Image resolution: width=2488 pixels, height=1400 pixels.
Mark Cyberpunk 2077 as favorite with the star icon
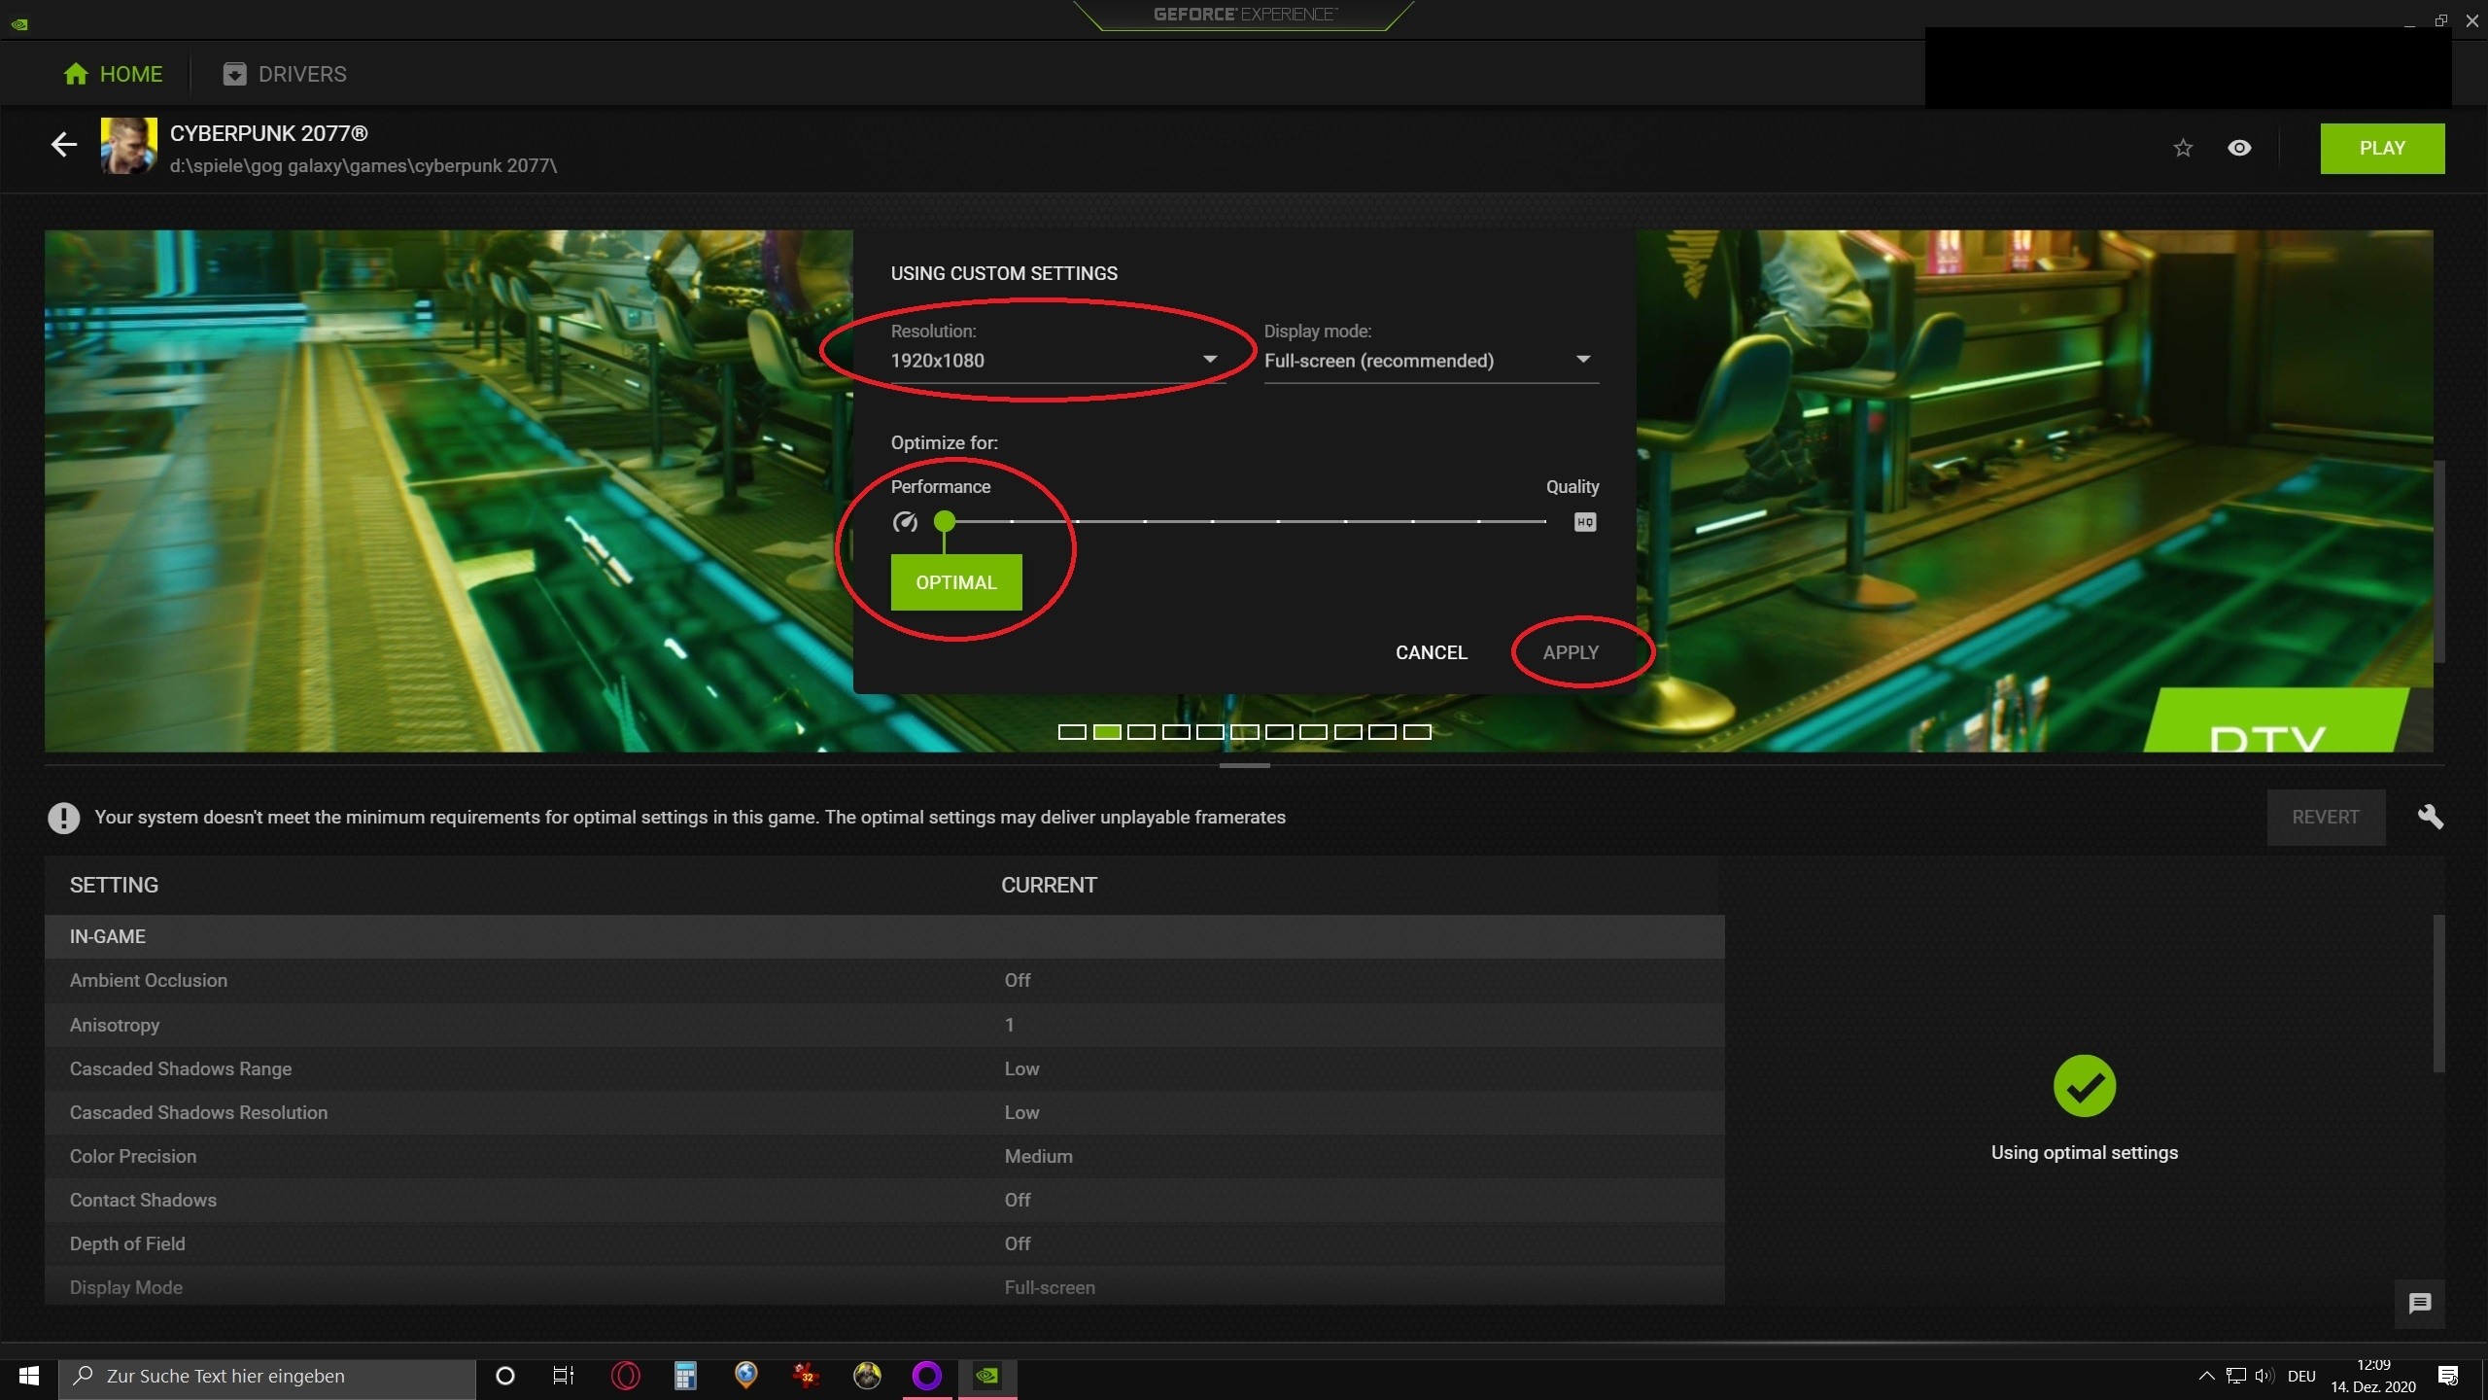pyautogui.click(x=2183, y=148)
